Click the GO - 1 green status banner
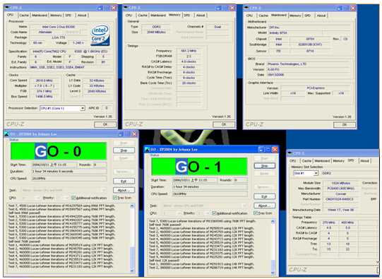This screenshot has width=382, height=279. tap(199, 167)
